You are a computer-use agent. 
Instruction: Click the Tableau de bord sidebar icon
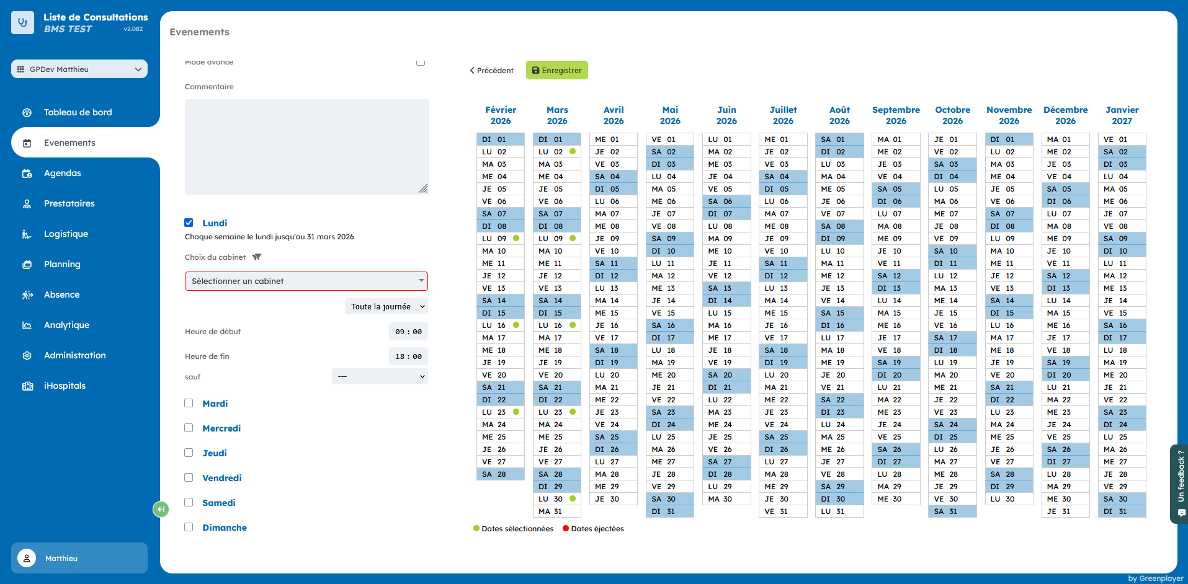click(x=27, y=113)
